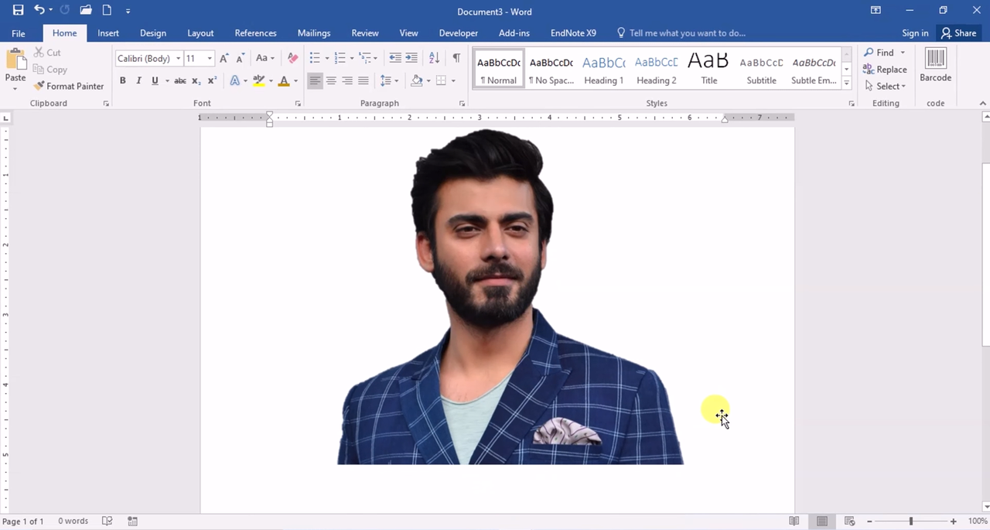Viewport: 990px width, 530px height.
Task: Click the zoom slider handle
Action: (x=911, y=521)
